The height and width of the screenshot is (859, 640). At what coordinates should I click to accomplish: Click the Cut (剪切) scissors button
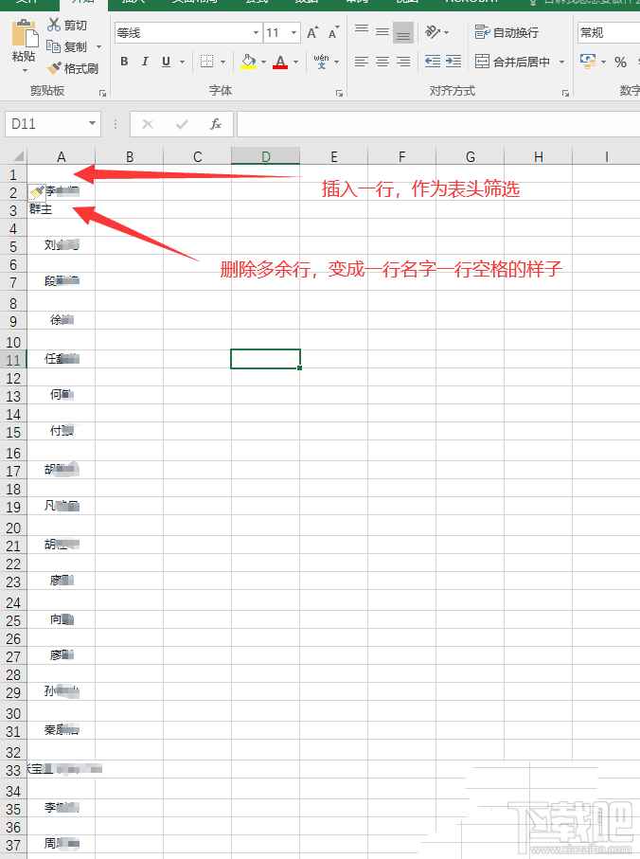(67, 25)
